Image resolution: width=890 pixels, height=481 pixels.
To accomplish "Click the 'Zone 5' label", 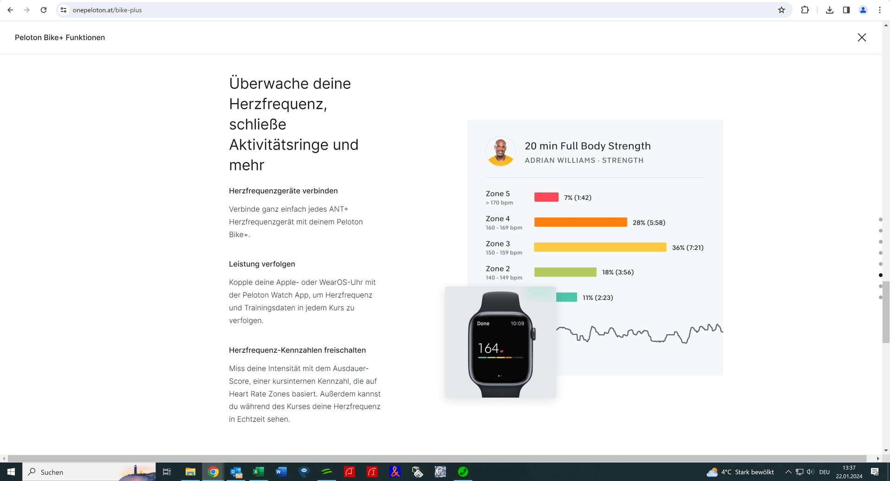I will [498, 194].
